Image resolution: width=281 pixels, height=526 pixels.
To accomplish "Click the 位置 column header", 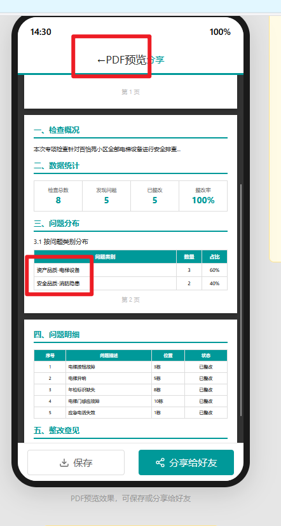I will pos(168,356).
